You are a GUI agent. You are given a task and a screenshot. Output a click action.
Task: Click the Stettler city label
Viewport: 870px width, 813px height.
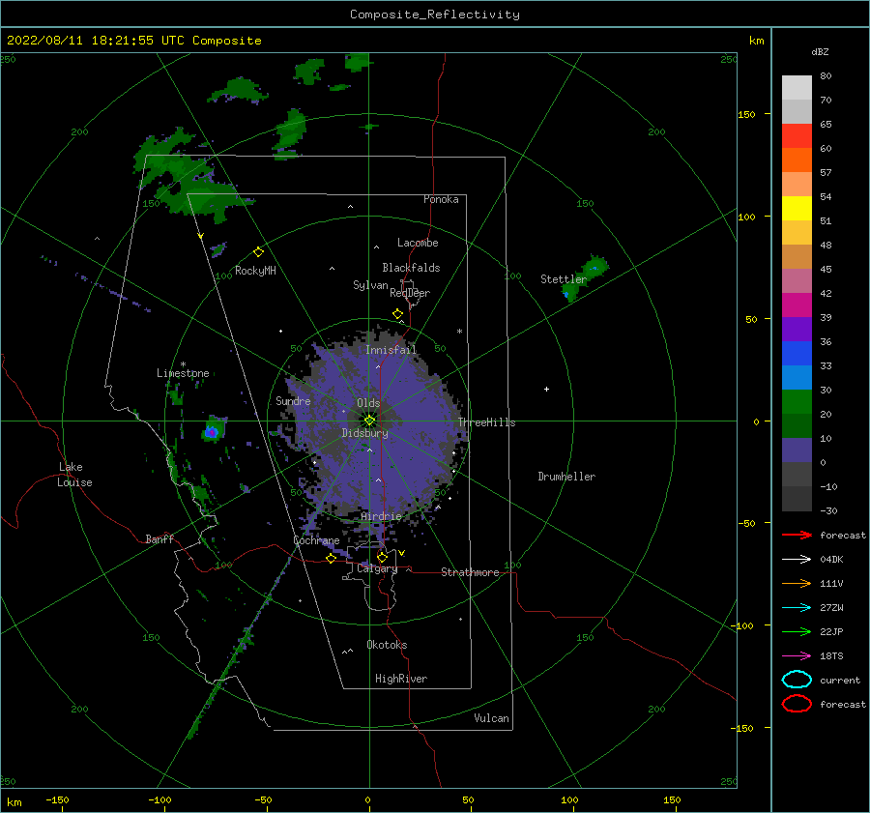[564, 279]
